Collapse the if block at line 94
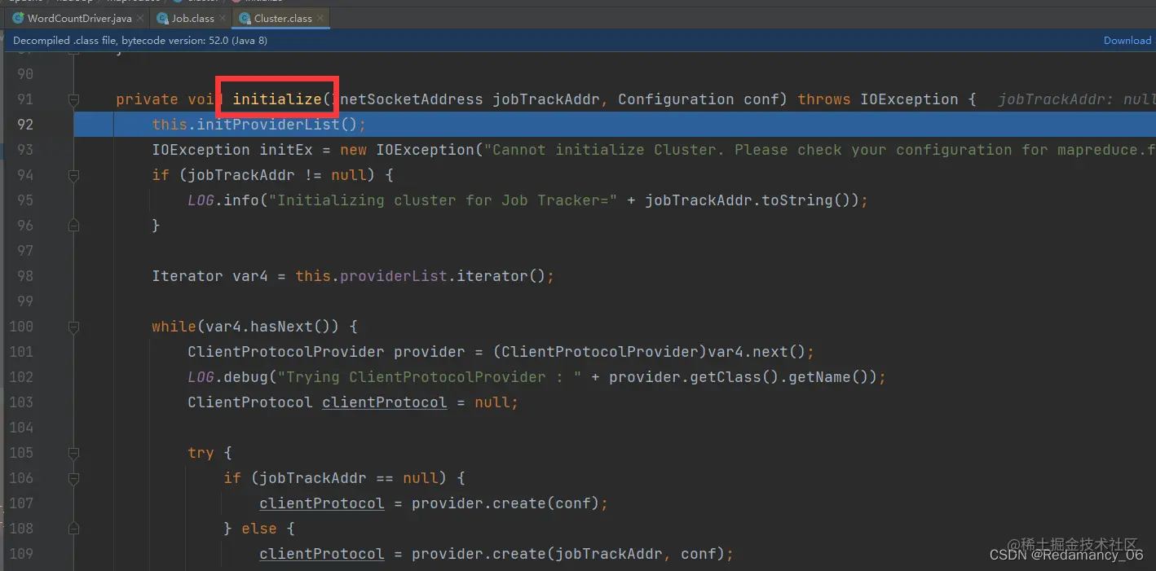 73,175
